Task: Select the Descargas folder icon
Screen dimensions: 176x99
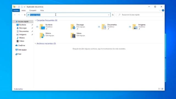Action: (73, 27)
